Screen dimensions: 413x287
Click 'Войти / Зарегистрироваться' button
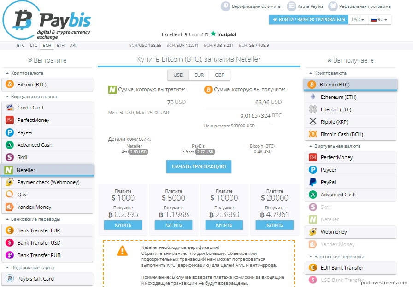309,20
